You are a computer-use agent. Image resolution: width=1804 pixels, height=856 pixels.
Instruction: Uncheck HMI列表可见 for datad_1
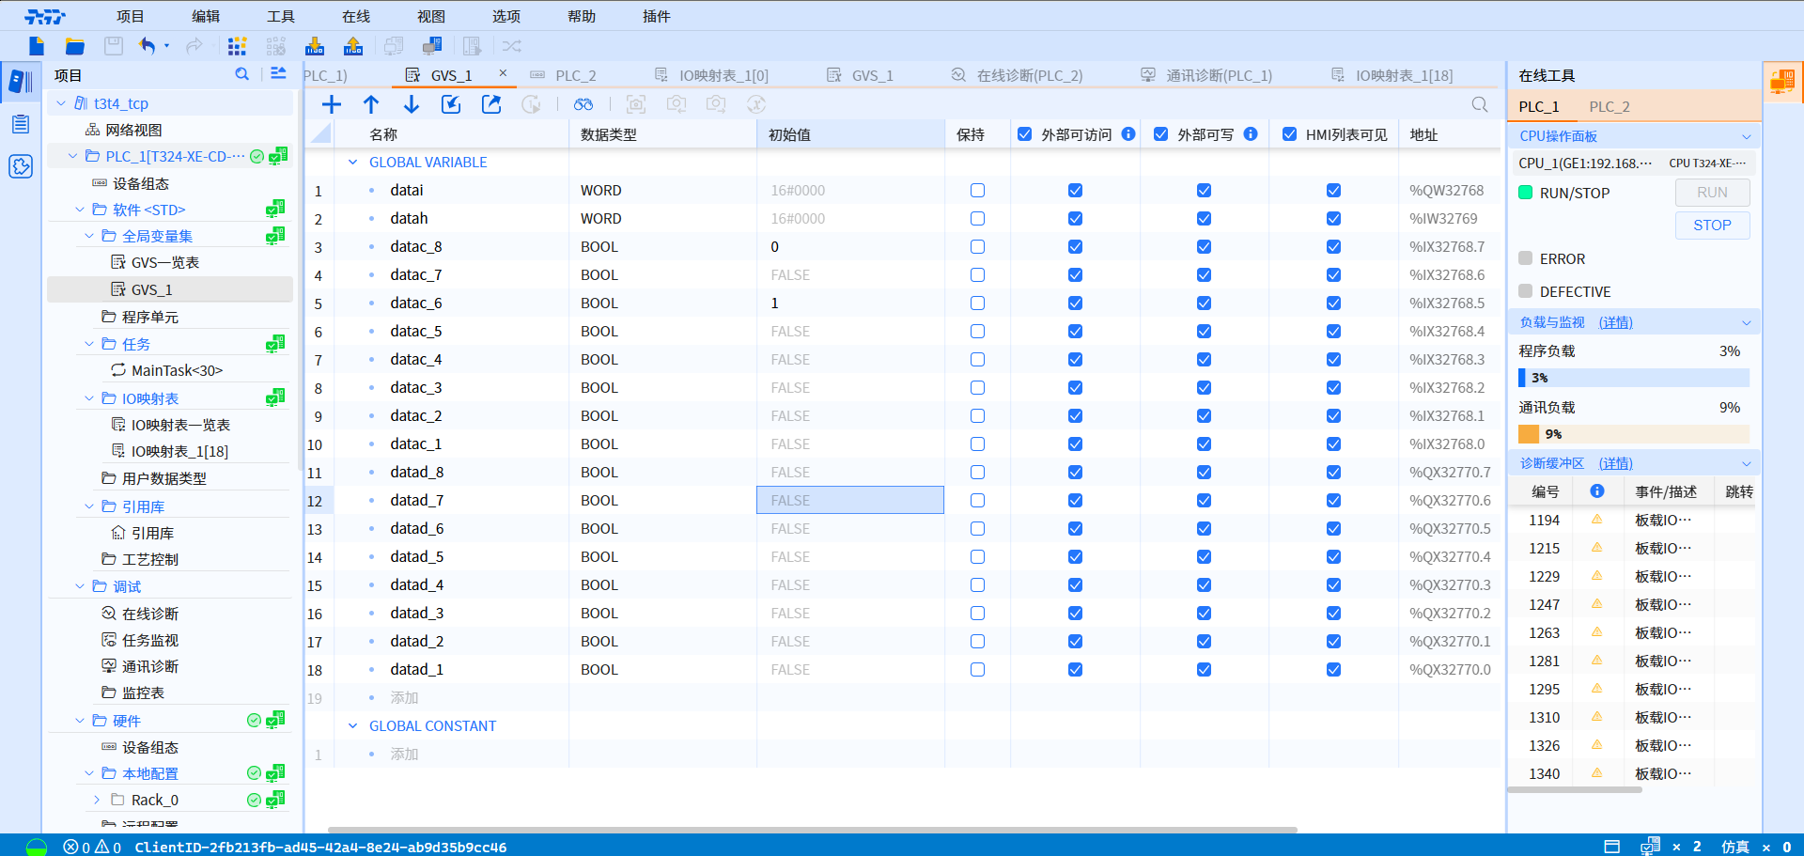1333,669
